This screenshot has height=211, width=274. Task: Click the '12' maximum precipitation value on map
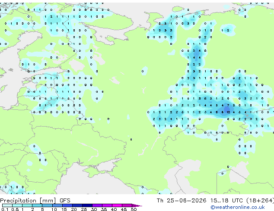coord(228,112)
